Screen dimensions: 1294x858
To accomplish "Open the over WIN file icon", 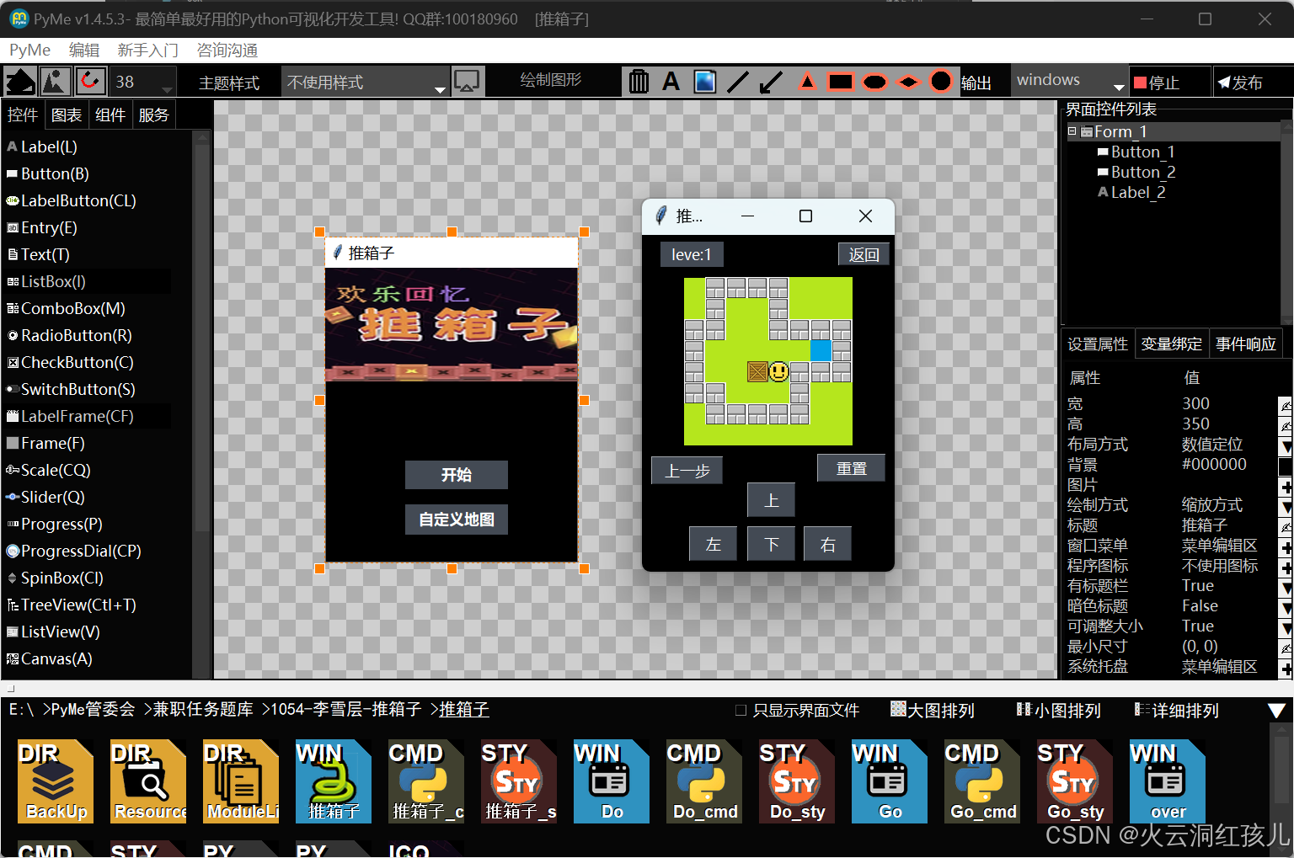I will tap(1168, 781).
